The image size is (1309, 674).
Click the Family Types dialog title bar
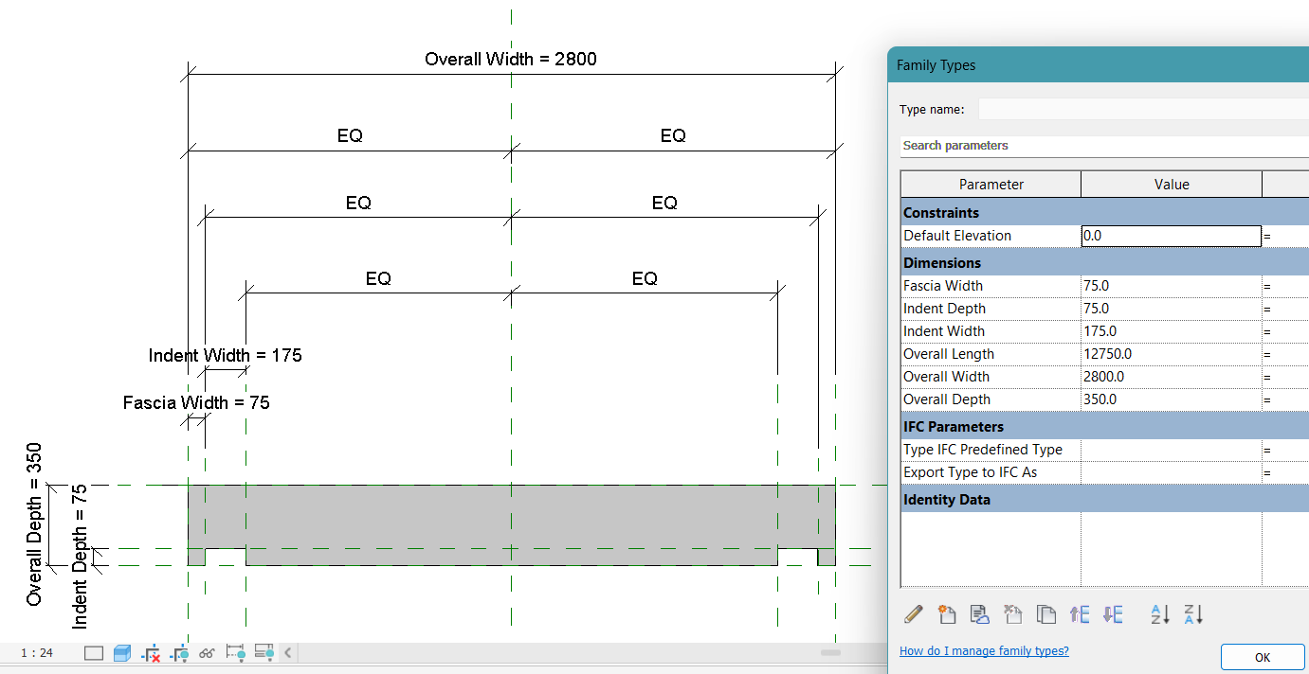pos(1099,65)
